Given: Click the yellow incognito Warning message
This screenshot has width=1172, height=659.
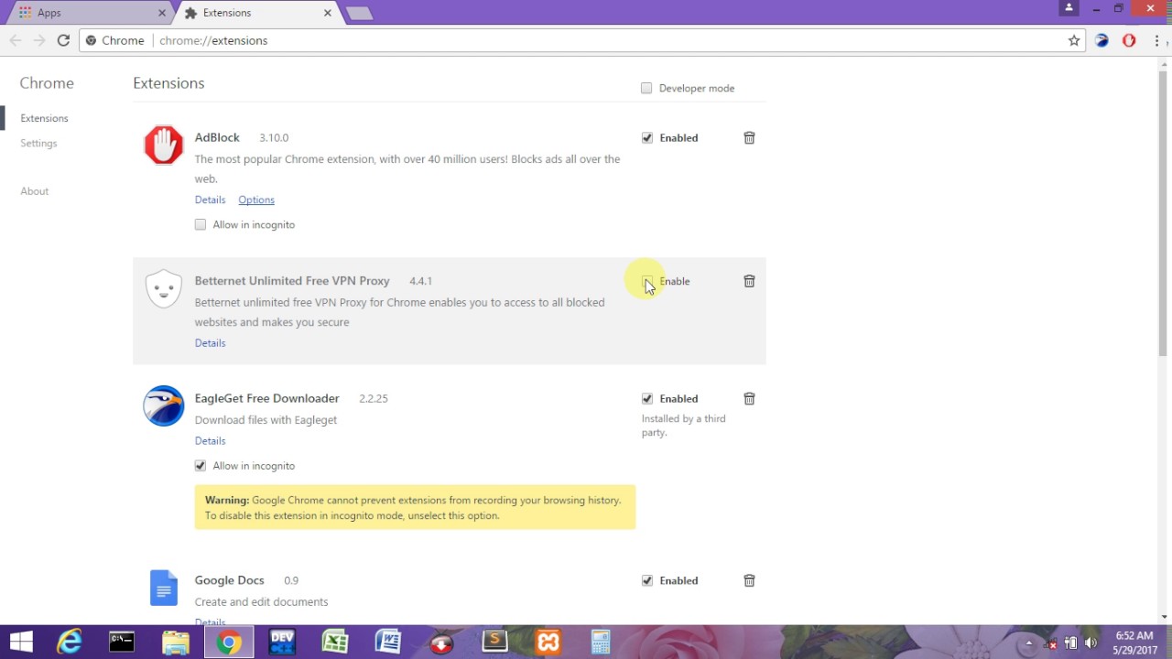Looking at the screenshot, I should pos(415,507).
